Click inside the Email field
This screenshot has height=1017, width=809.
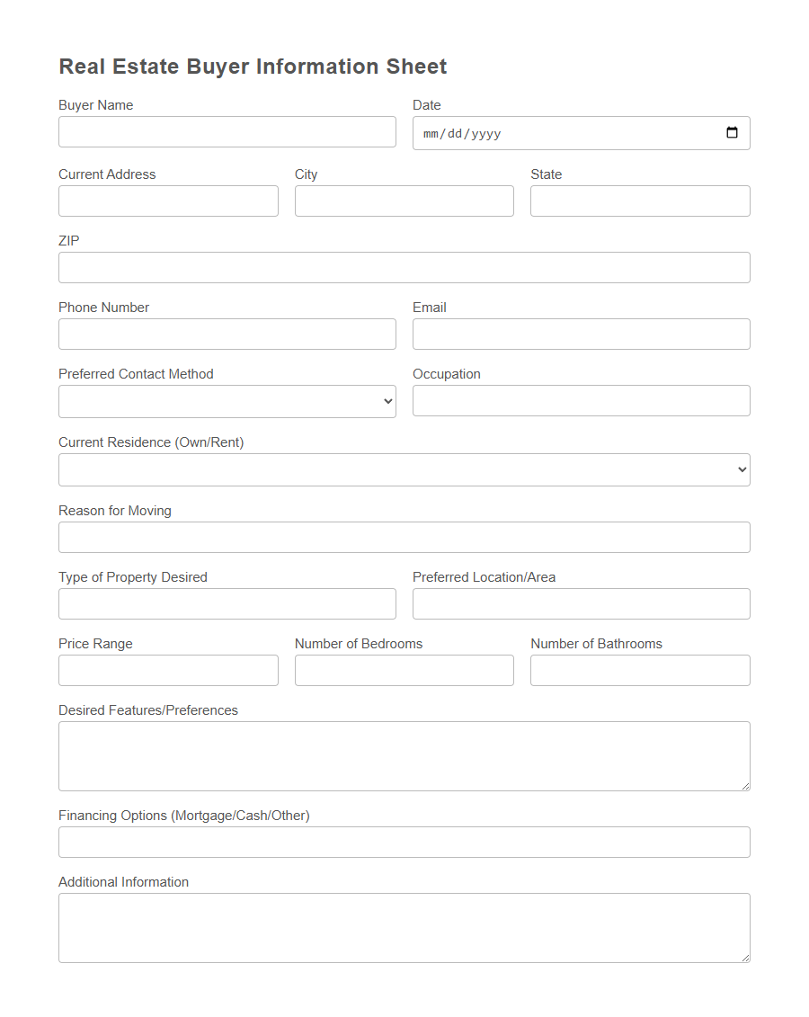click(581, 334)
